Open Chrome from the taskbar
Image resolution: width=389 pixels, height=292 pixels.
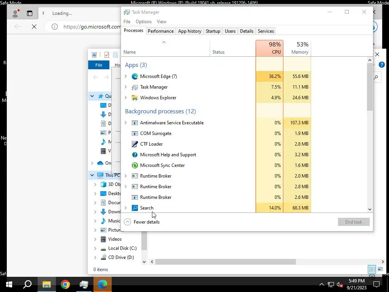(65, 284)
